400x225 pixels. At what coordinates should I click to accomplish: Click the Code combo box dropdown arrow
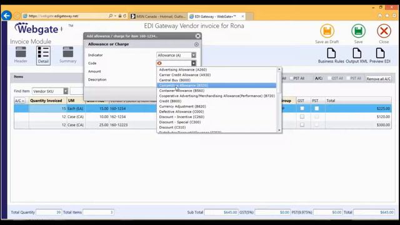coord(194,63)
